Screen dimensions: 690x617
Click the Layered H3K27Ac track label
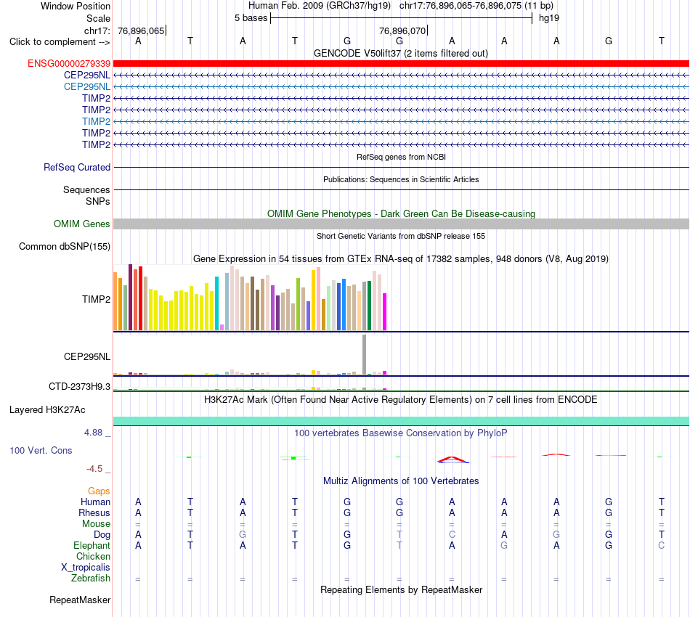[47, 410]
